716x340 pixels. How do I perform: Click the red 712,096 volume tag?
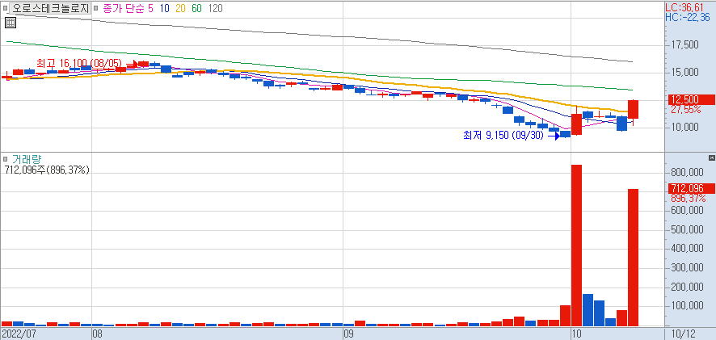tap(690, 188)
